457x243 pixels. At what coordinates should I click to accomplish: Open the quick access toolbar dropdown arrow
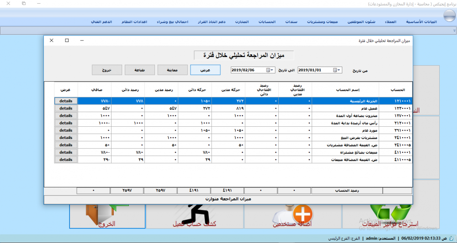(454, 31)
